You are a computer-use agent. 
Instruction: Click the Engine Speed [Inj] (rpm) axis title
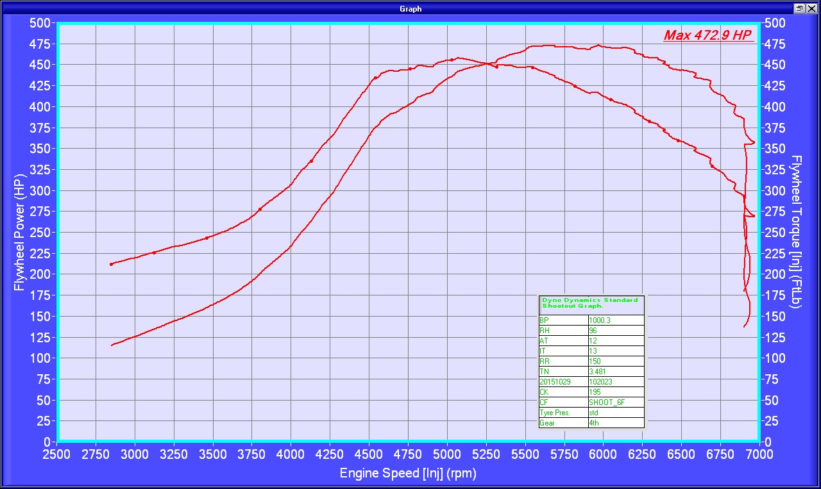408,474
